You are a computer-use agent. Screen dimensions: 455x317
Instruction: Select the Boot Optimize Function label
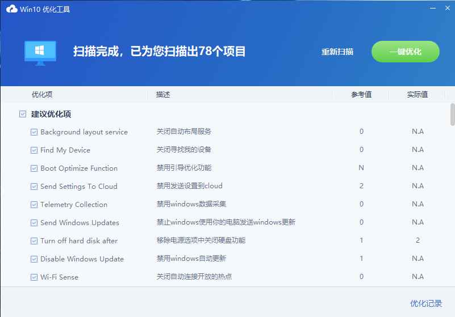pyautogui.click(x=79, y=168)
